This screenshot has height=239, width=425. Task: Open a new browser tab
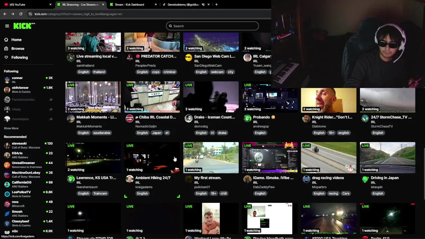[216, 5]
